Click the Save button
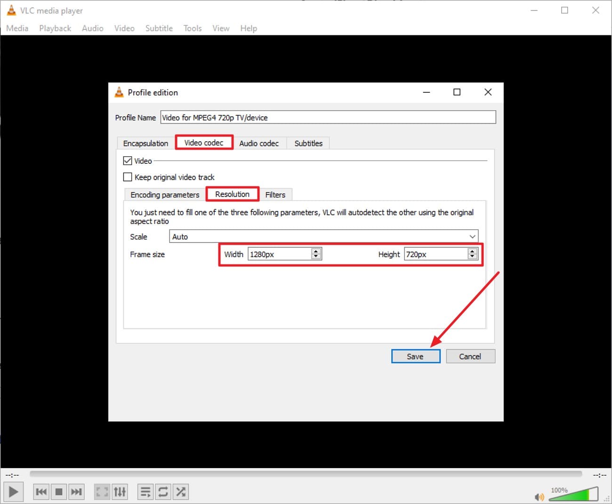 click(415, 356)
